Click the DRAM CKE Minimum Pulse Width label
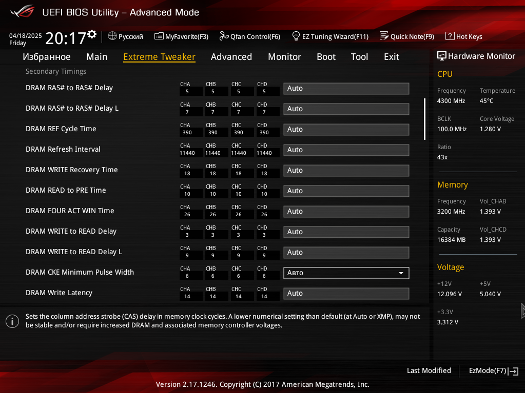Viewport: 525px width, 393px height. [80, 273]
